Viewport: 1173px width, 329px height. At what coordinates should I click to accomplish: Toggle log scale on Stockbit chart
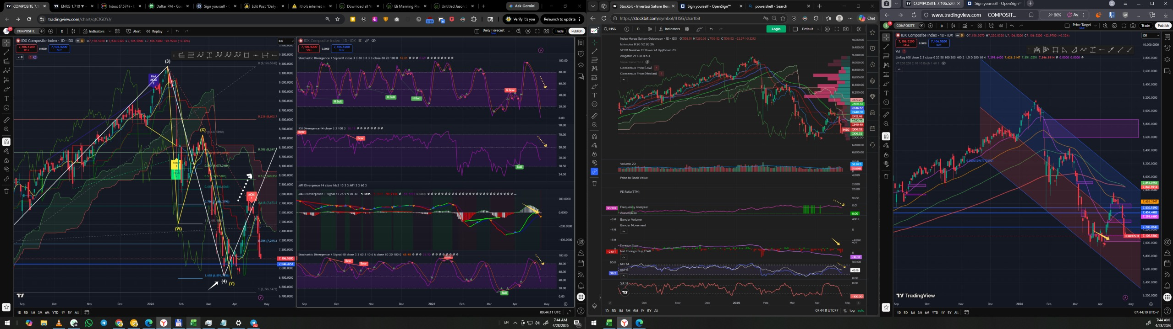(x=852, y=311)
